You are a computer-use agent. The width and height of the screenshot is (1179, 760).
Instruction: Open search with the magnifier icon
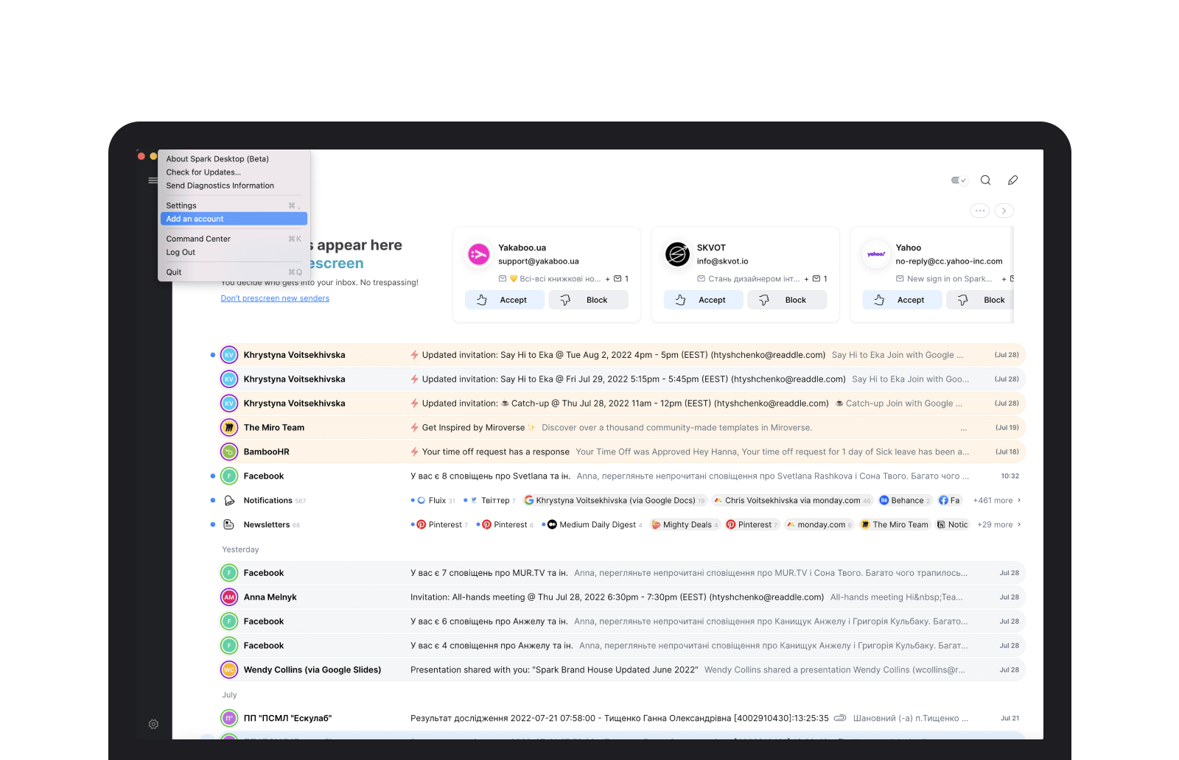[x=985, y=180]
